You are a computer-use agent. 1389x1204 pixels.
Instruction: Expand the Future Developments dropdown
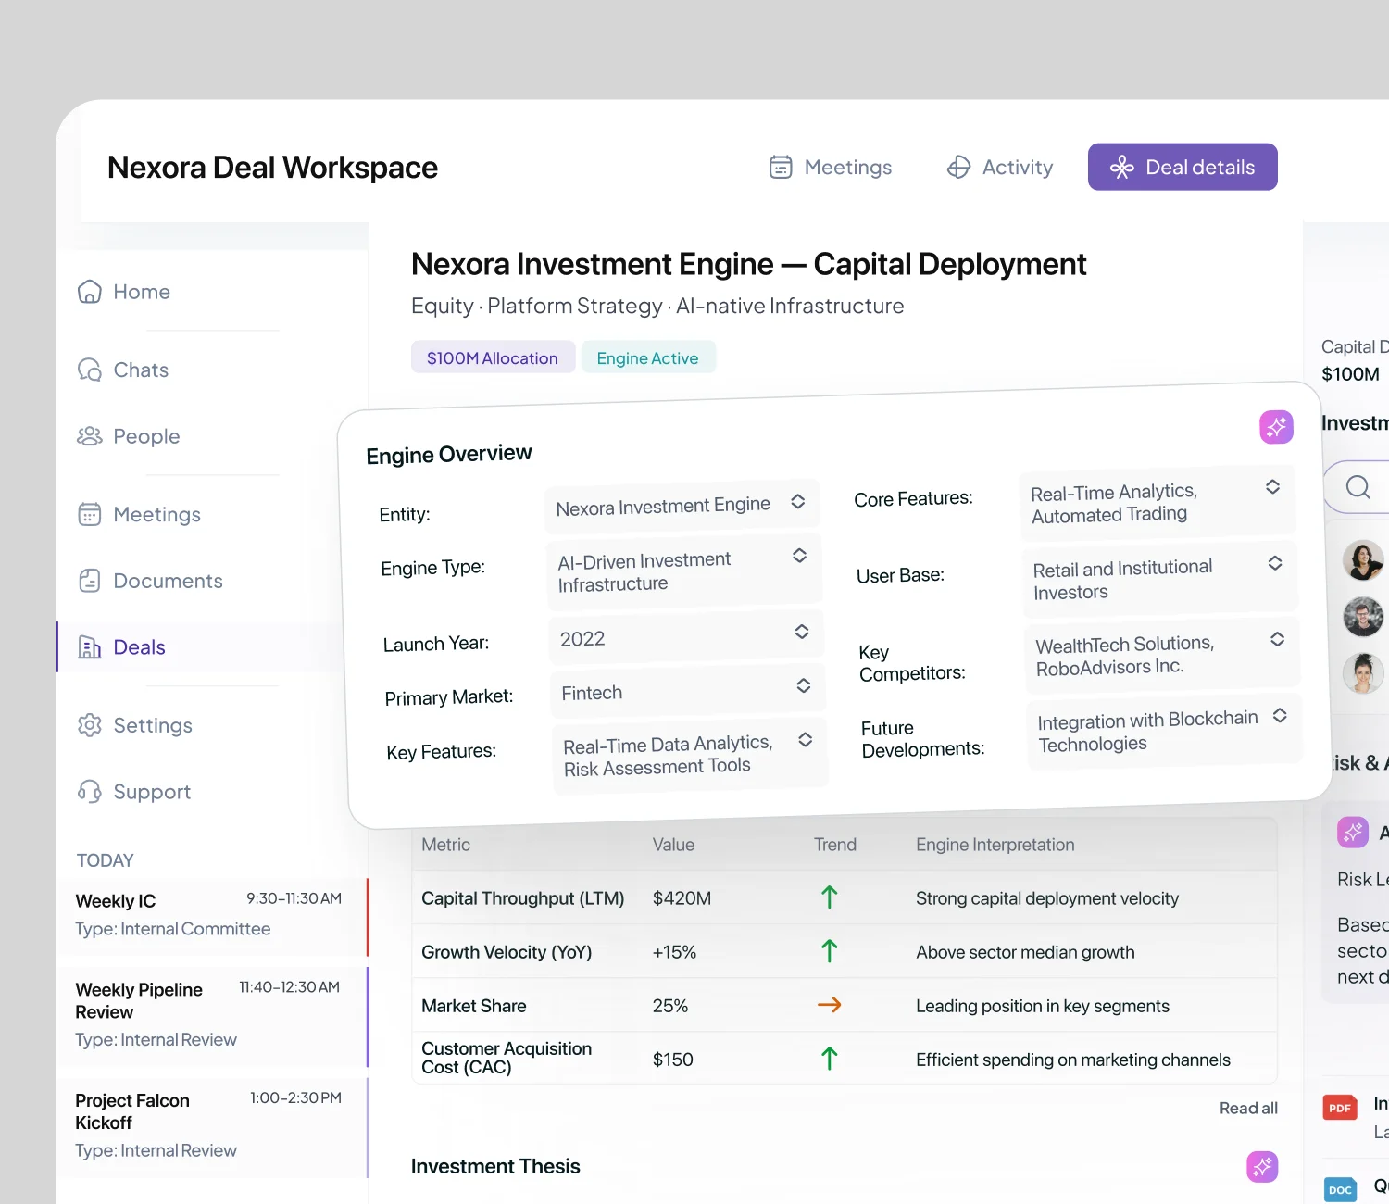click(1164, 732)
